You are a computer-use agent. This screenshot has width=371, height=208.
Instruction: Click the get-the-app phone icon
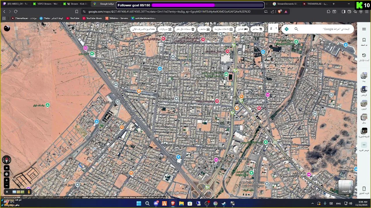[x=364, y=189]
